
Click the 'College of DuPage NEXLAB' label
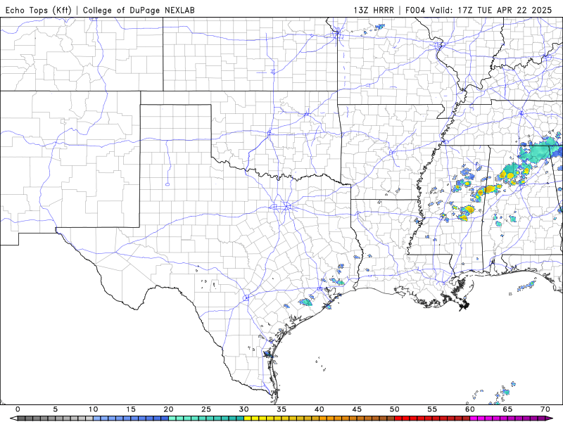(139, 10)
